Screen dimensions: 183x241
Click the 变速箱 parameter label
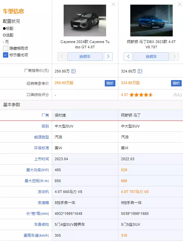click(43, 203)
